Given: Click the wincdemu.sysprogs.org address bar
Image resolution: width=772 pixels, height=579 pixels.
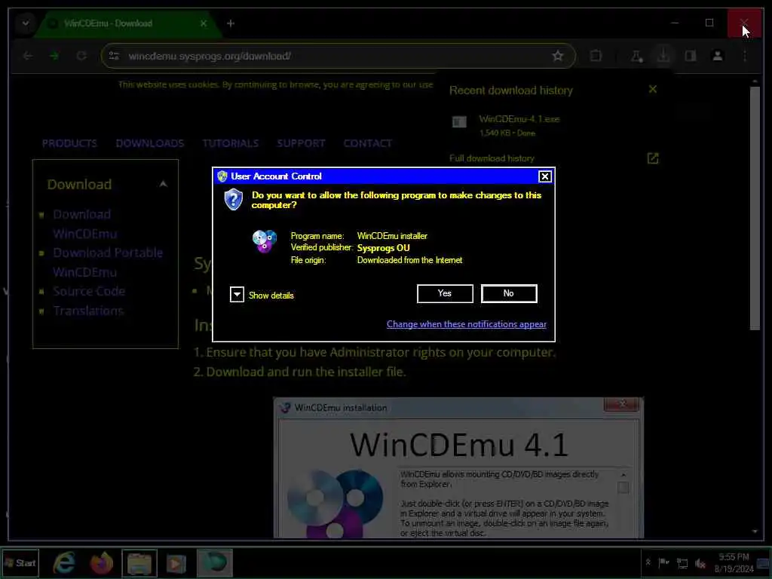Looking at the screenshot, I should click(x=338, y=56).
